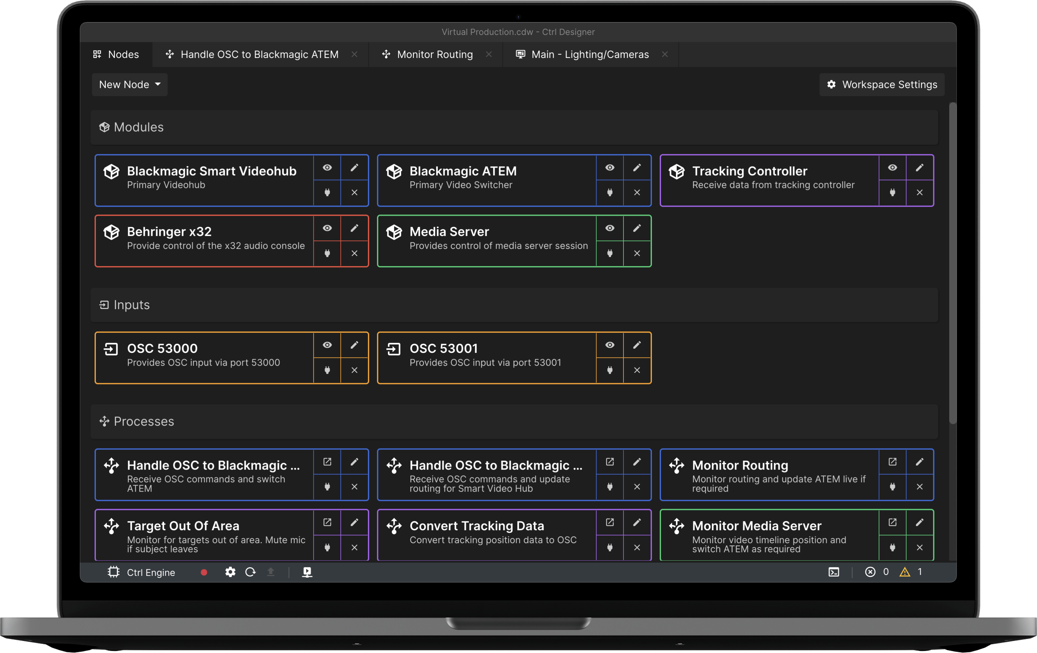The width and height of the screenshot is (1037, 653).
Task: Close the Handle OSC to Blackmagic ATEM tab
Action: tap(354, 54)
